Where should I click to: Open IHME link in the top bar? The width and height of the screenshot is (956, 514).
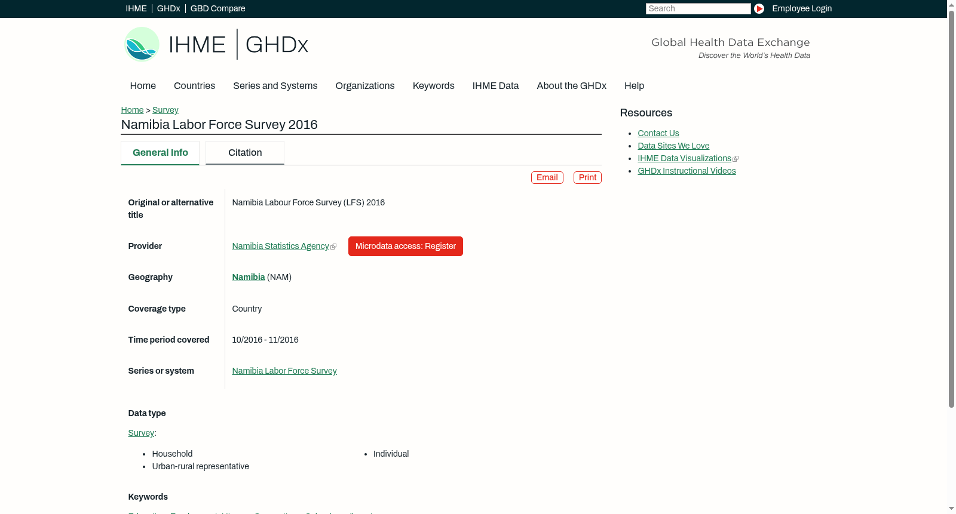point(136,8)
